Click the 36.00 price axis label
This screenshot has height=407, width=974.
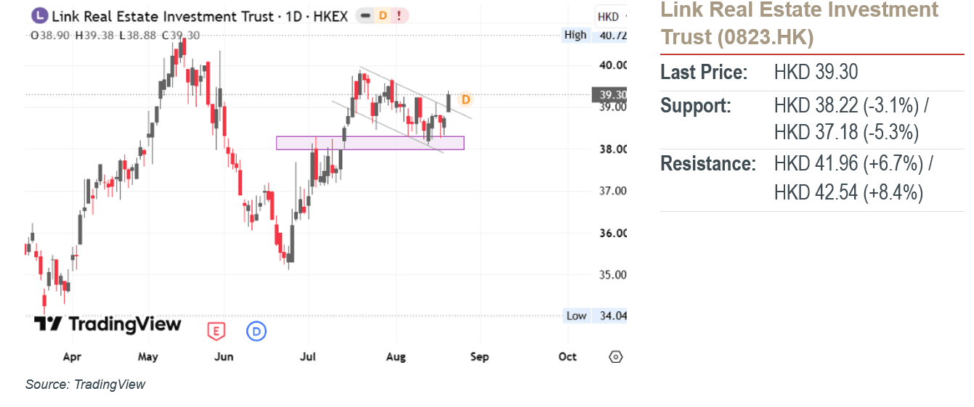(614, 233)
